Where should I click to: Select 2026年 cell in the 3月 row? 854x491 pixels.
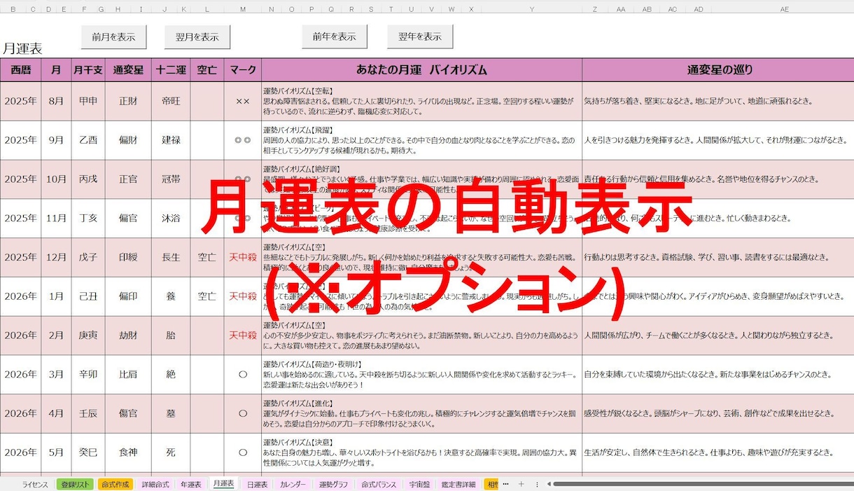pyautogui.click(x=20, y=374)
